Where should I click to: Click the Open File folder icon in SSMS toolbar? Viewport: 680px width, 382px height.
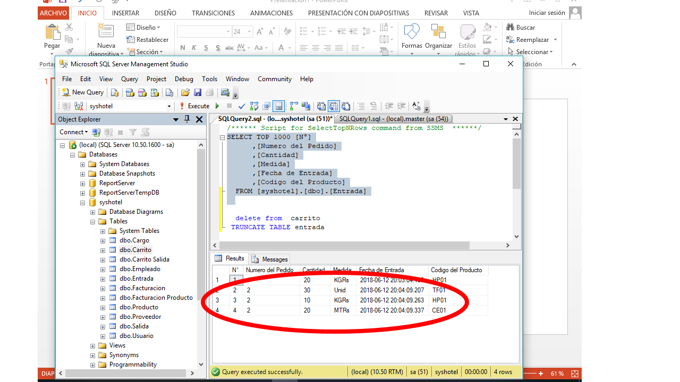tap(185, 92)
